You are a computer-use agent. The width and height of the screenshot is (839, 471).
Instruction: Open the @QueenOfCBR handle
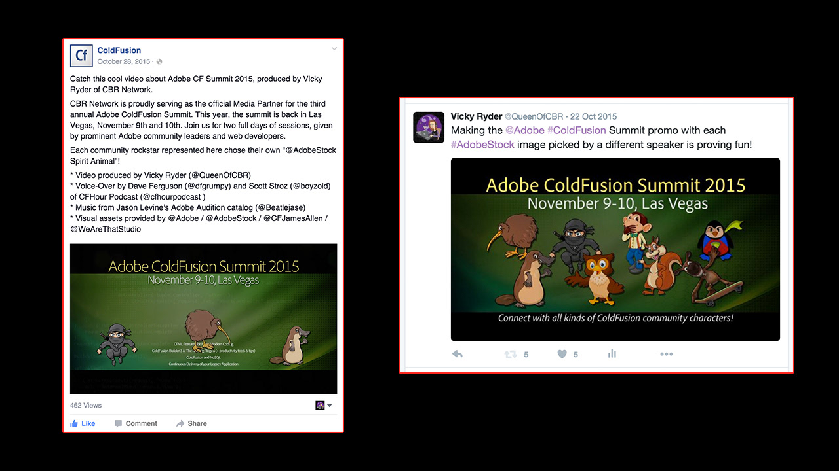[x=534, y=117]
